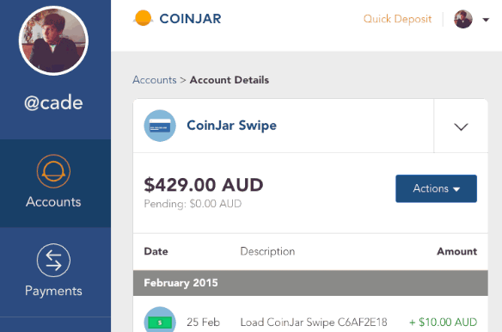502x332 pixels.
Task: Open the user menu dropdown arrow
Action: click(x=486, y=20)
